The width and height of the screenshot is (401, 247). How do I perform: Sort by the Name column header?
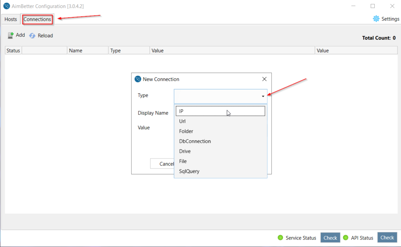[88, 51]
